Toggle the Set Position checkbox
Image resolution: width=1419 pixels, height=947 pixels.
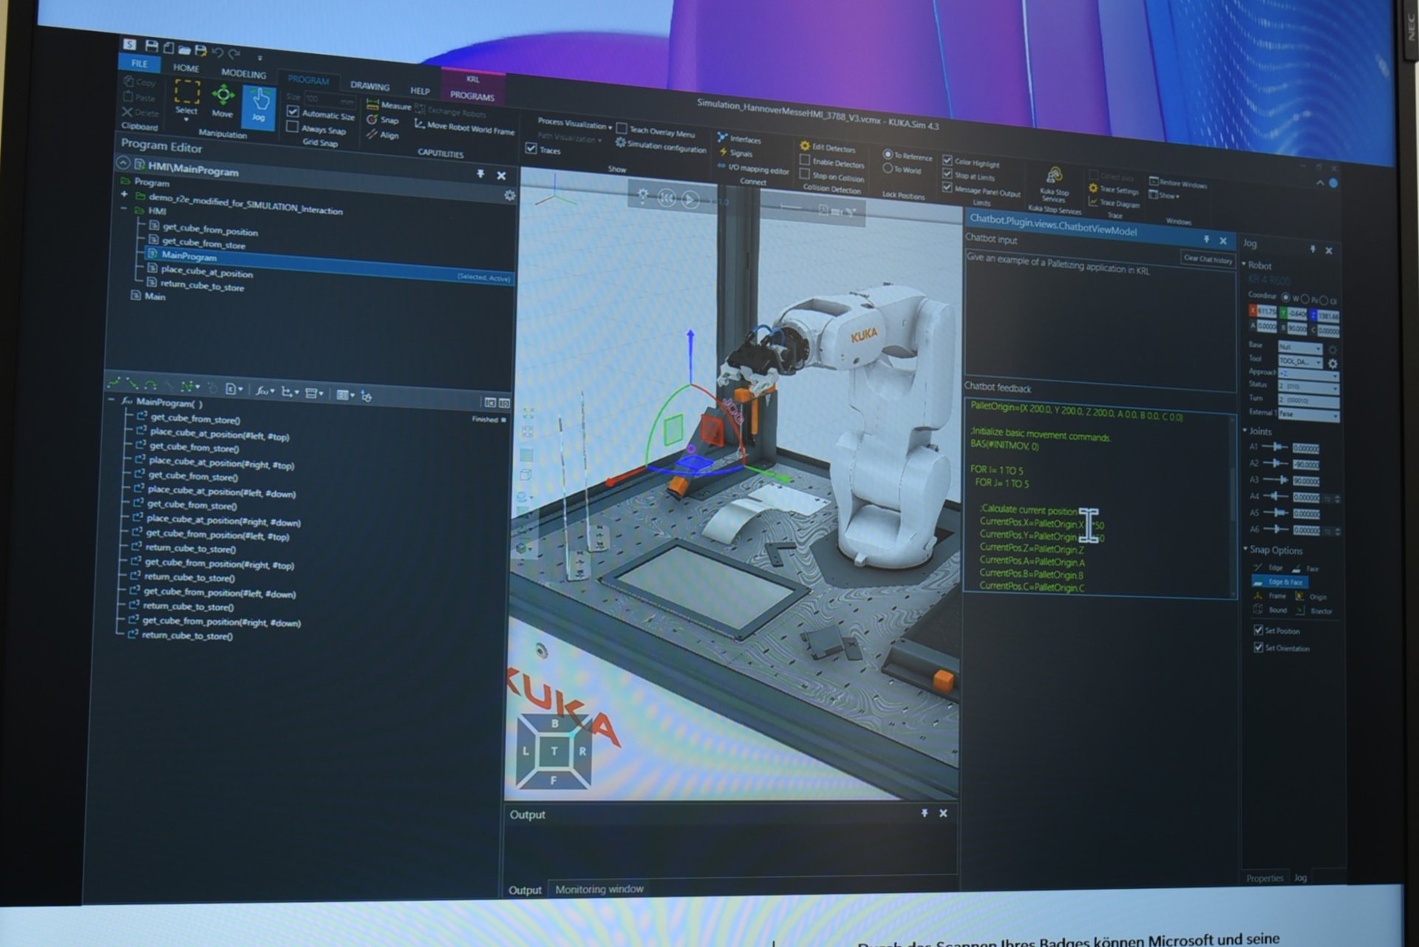(1259, 630)
